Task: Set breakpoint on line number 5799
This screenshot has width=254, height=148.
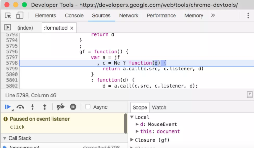Action: [12, 69]
